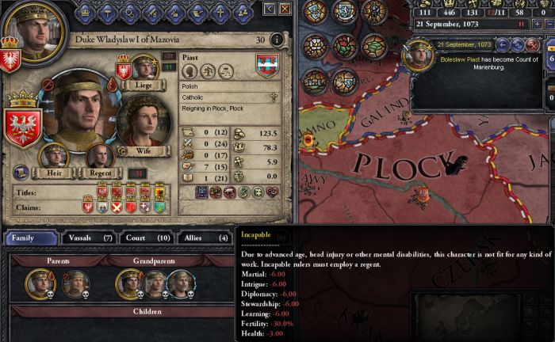Select the Liege character portrait
The height and width of the screenshot is (342, 555).
[144, 67]
